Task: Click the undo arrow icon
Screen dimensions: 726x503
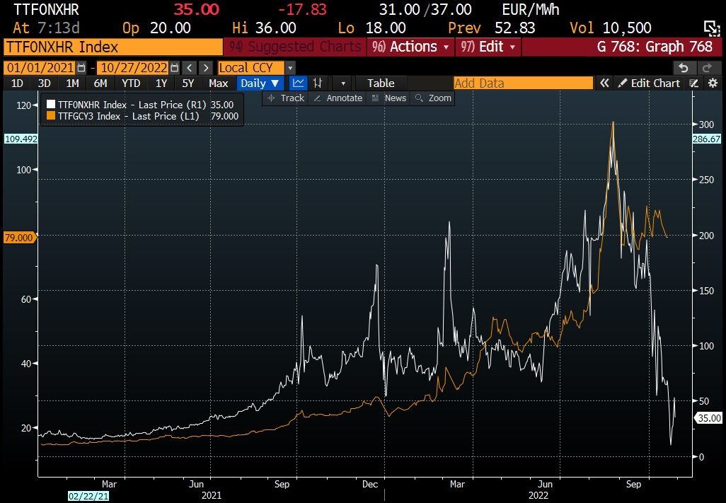Action: [684, 68]
